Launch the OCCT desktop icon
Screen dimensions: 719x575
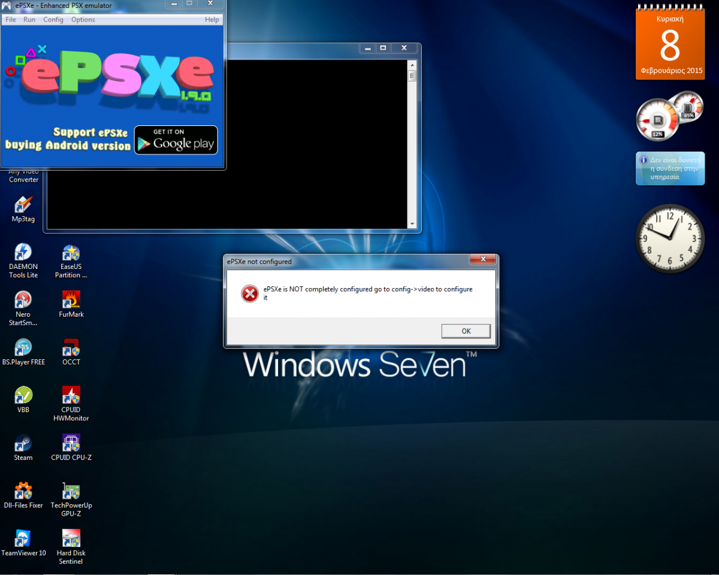71,353
